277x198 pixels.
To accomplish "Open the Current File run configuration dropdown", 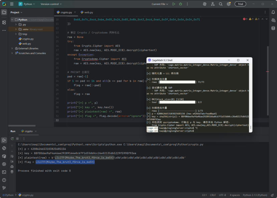I will click(x=160, y=4).
